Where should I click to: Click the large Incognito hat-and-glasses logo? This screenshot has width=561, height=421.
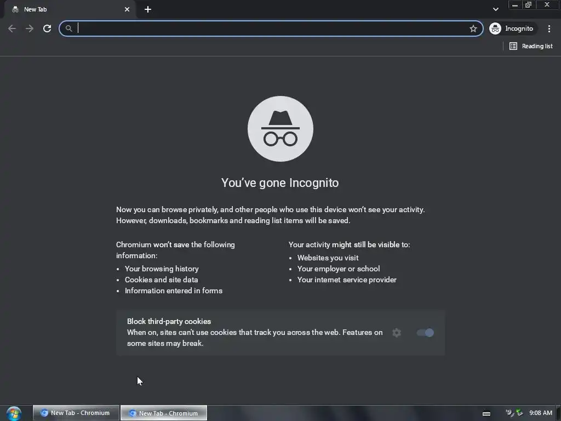click(280, 128)
